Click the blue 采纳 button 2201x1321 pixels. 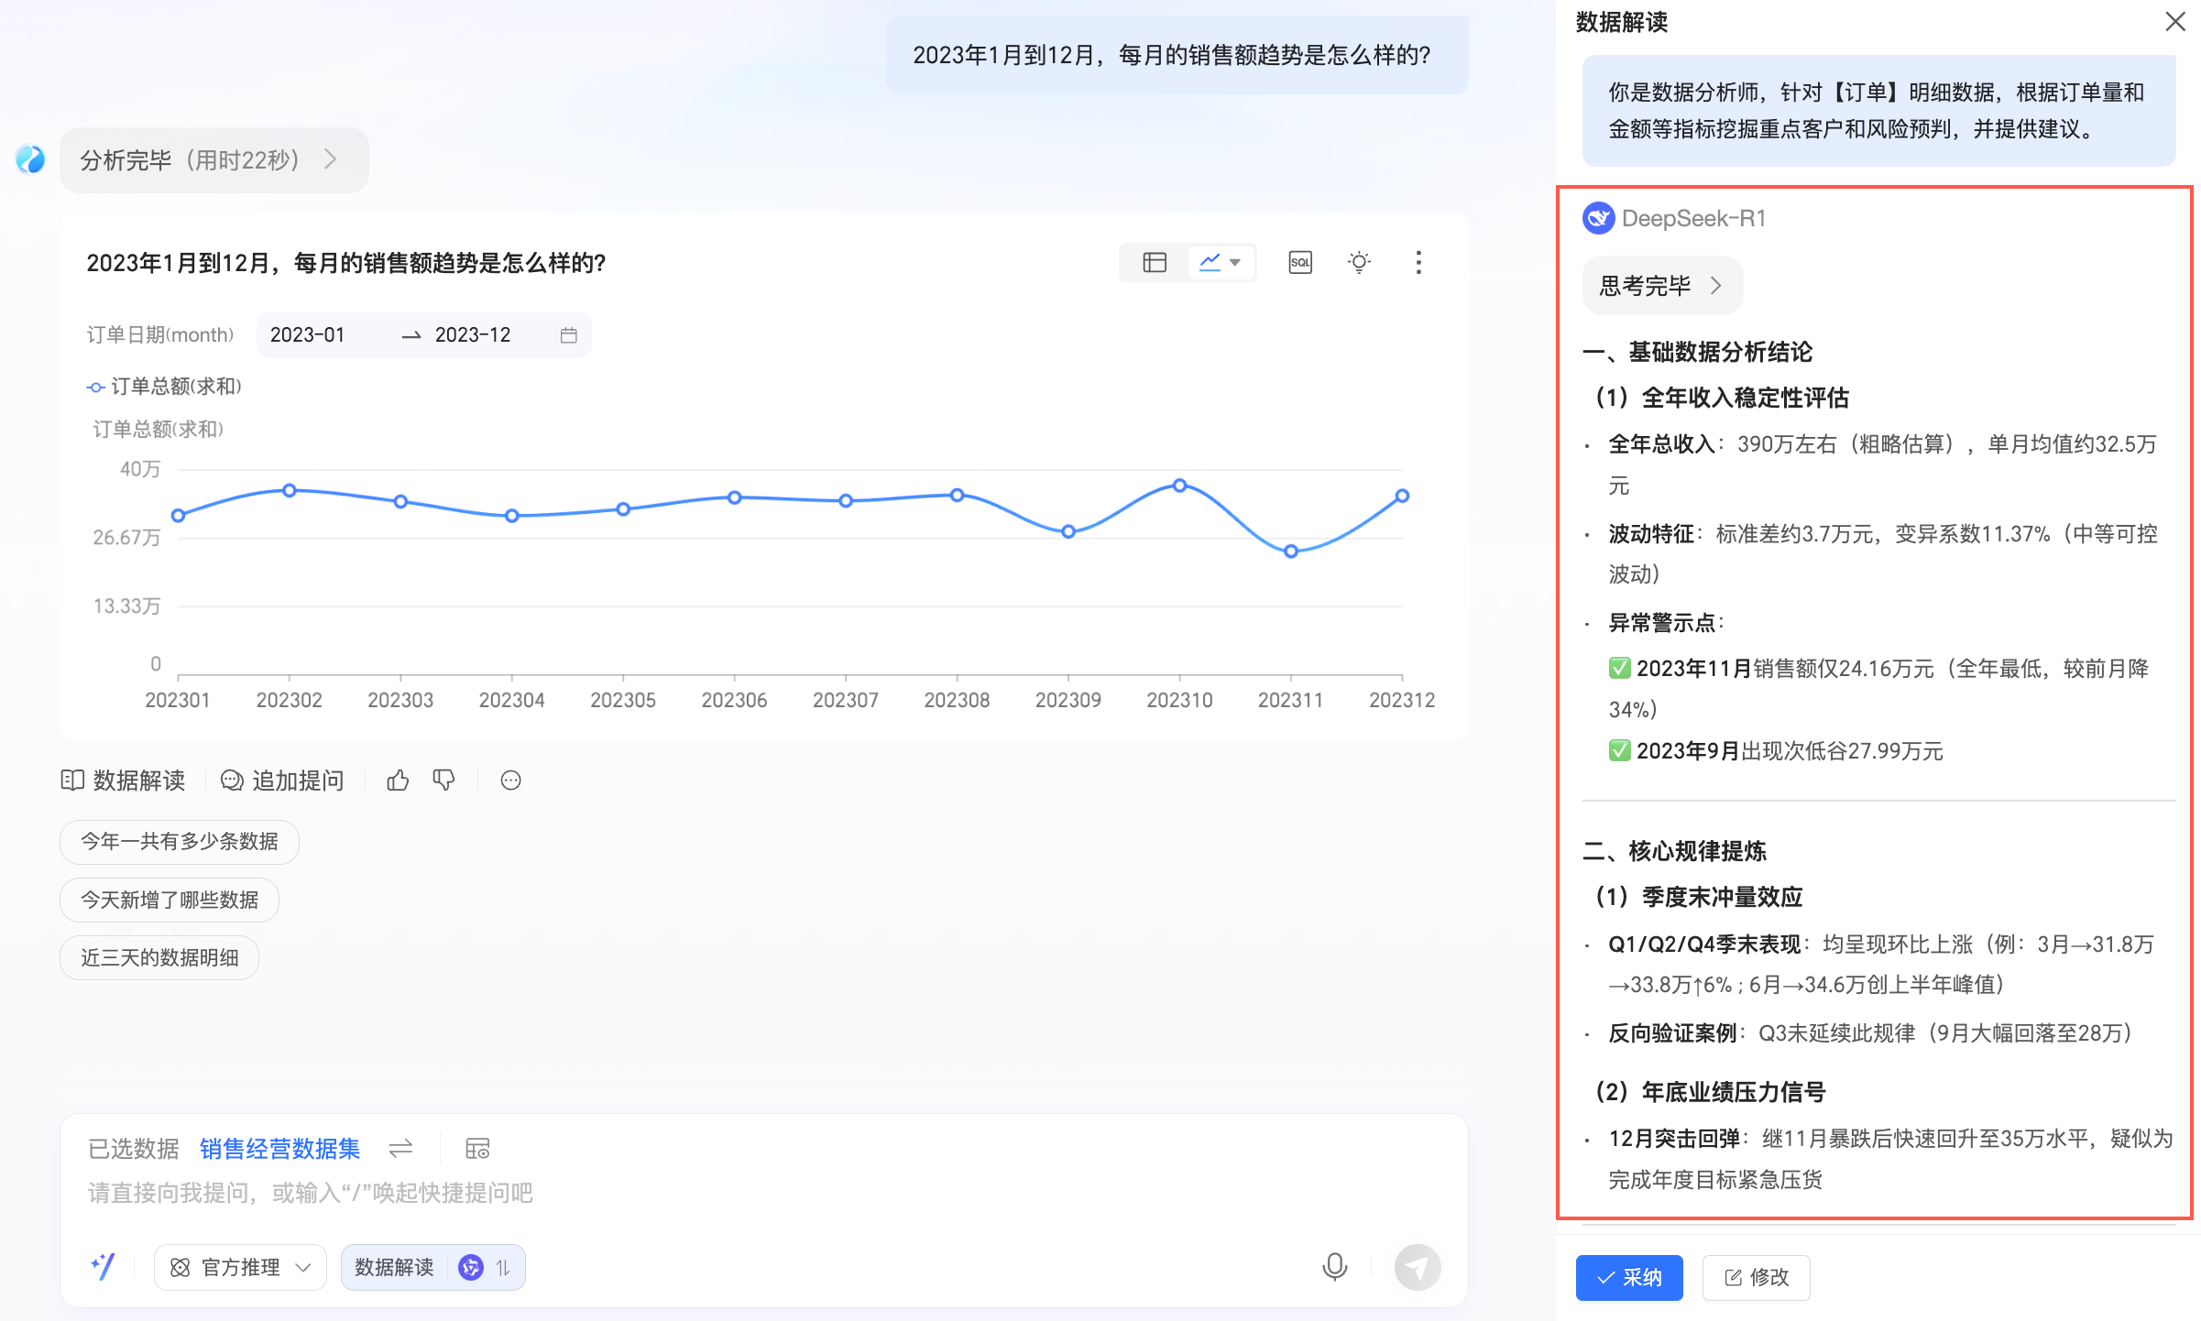coord(1629,1278)
